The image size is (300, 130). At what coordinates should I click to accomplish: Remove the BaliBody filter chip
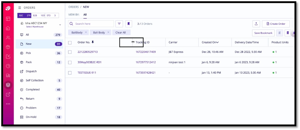(86, 32)
